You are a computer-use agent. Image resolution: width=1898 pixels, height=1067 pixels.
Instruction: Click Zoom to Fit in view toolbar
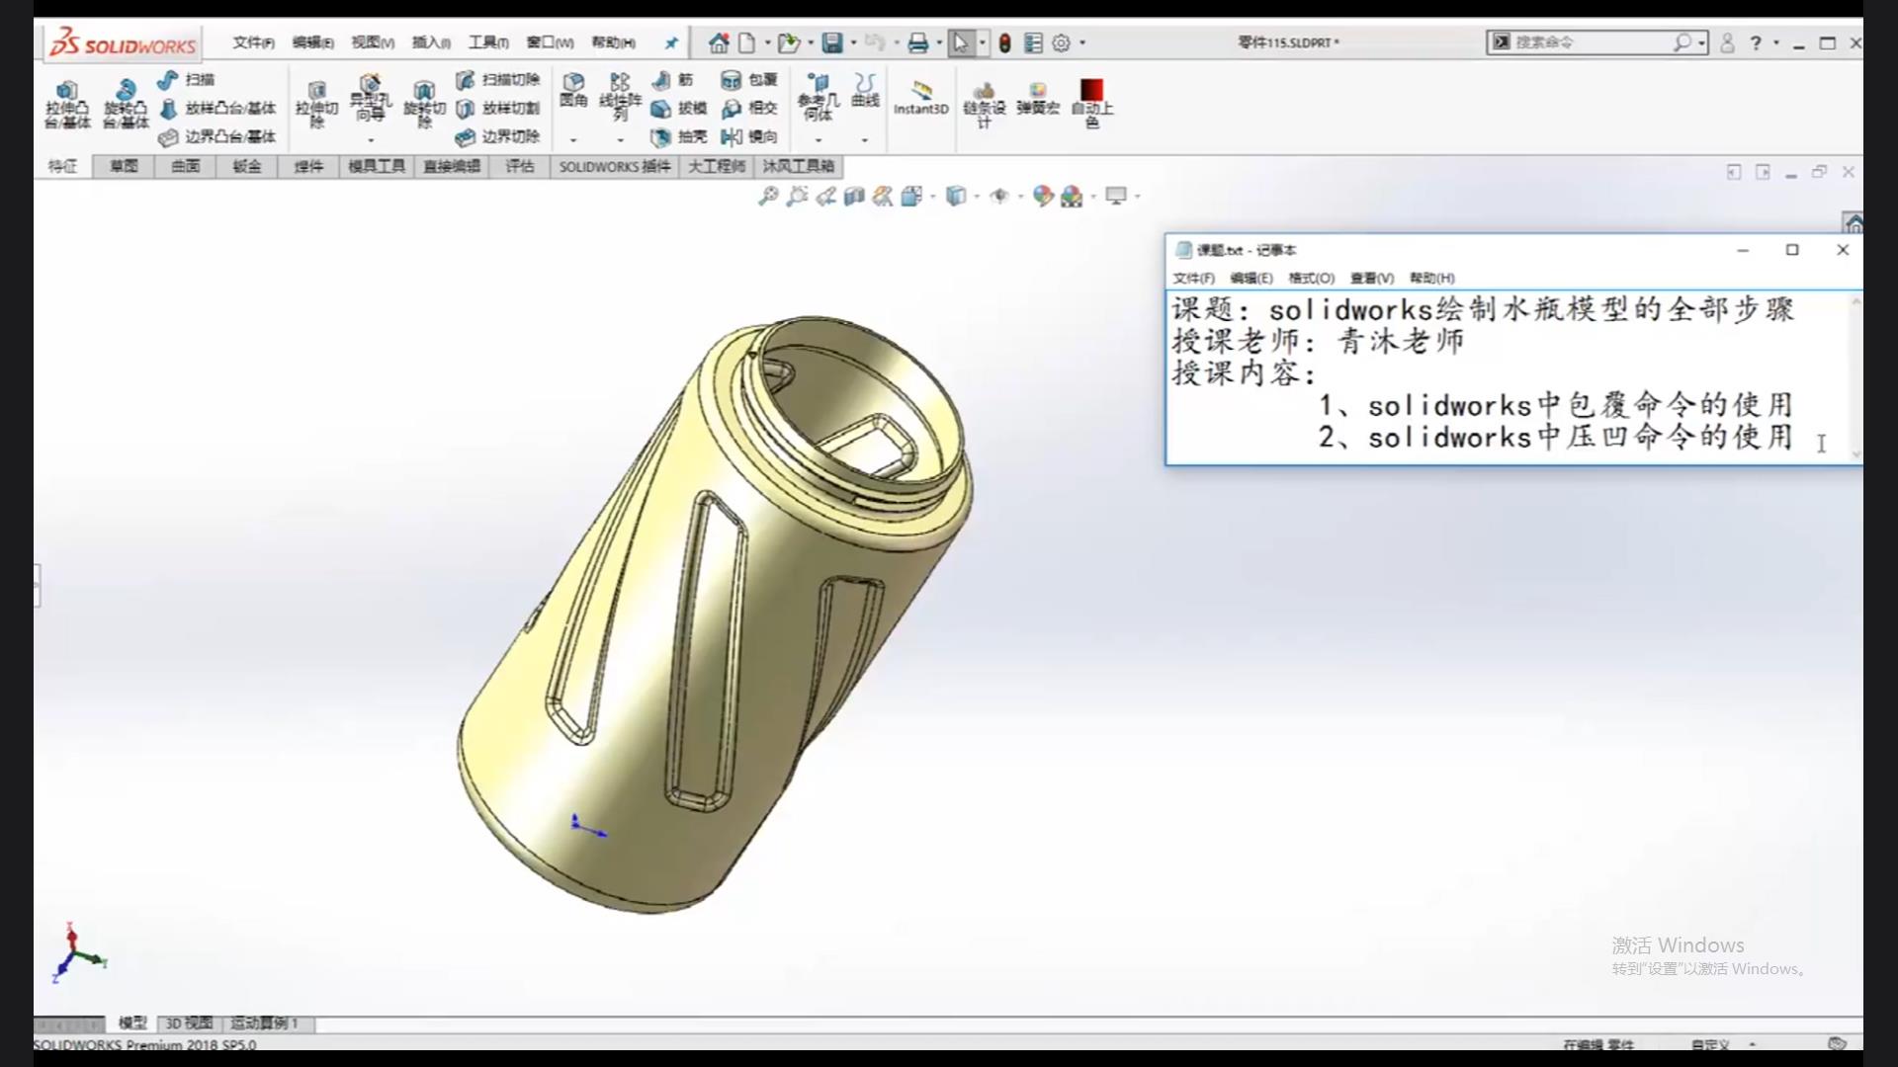point(768,196)
